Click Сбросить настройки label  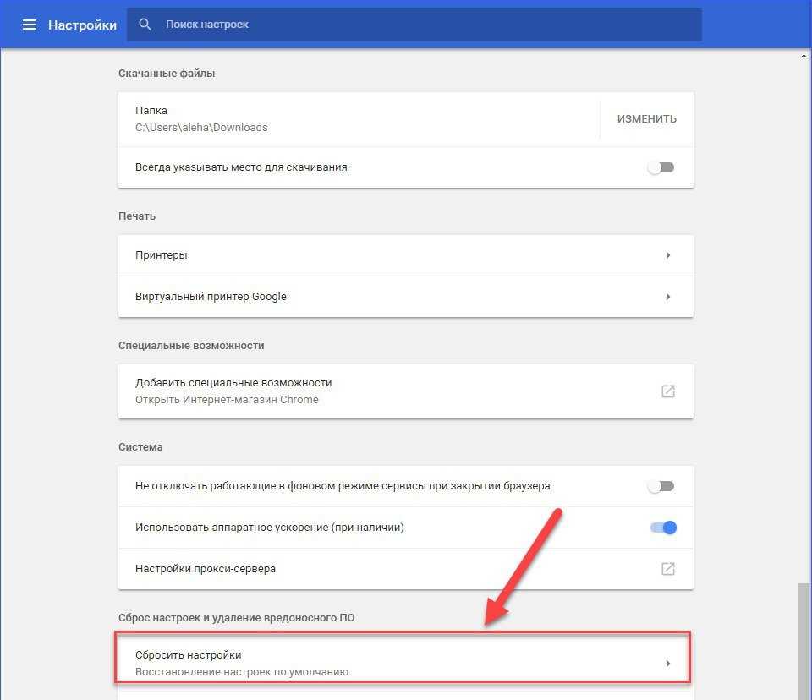(x=189, y=655)
